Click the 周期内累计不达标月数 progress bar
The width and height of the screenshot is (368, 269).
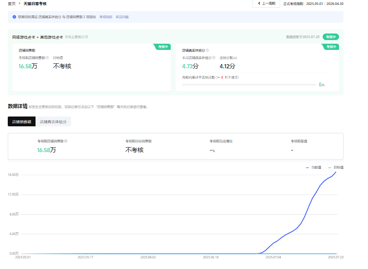click(x=248, y=85)
